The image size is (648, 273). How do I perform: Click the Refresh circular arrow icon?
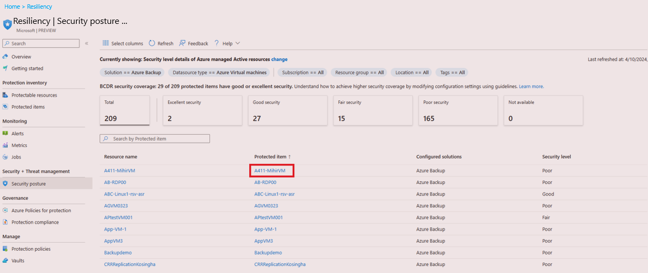(x=152, y=43)
